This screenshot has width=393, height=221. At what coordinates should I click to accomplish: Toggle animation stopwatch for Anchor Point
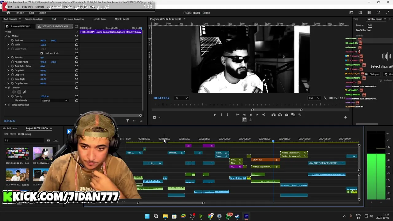click(12, 62)
